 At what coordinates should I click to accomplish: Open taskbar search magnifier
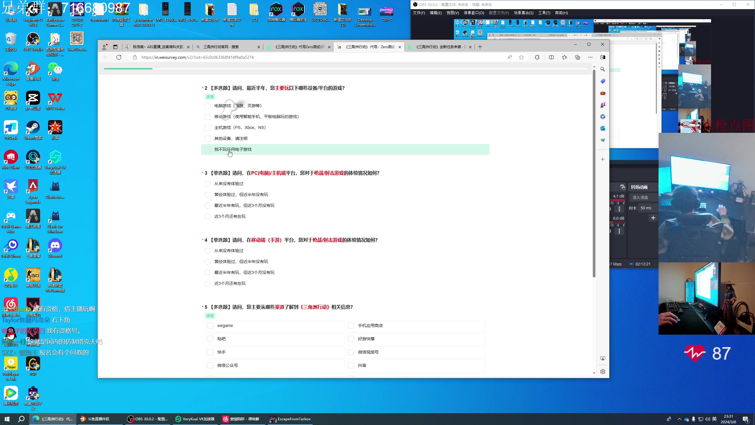click(21, 419)
